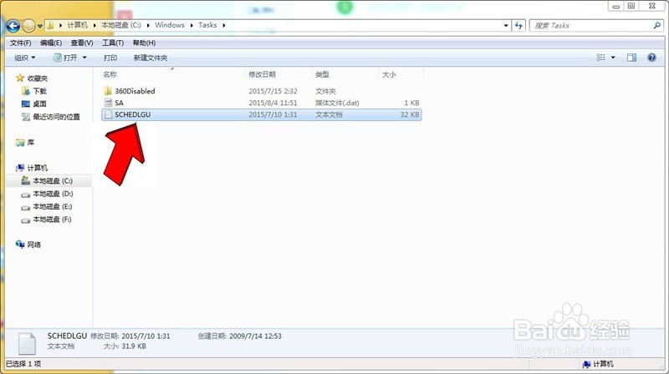Click date 2015/7/15 2:32 cell

click(x=273, y=91)
